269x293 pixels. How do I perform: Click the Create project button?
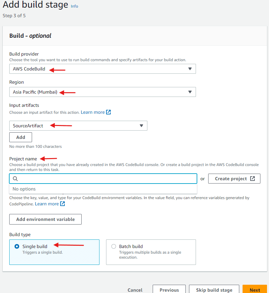234,179
